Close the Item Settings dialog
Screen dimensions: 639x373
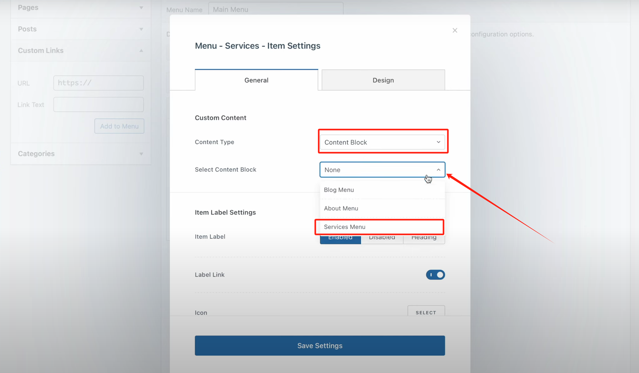pos(455,30)
